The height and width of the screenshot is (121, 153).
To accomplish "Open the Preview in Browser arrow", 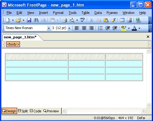I will click(77, 20).
